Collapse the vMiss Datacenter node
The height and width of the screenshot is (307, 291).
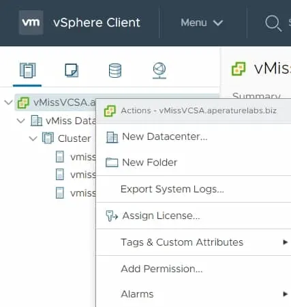21,121
